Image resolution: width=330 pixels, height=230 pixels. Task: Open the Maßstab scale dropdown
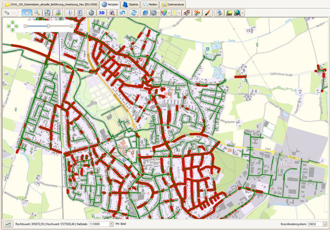coord(112,224)
